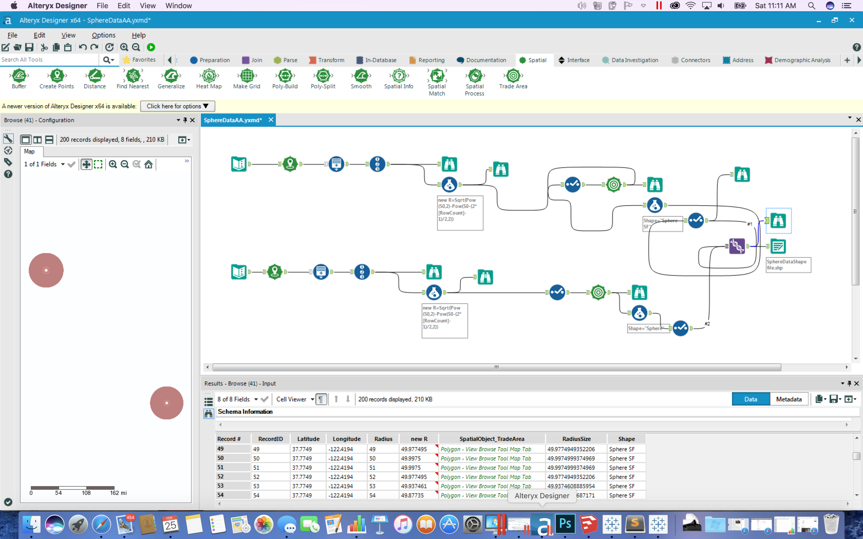Run the workflow with green play button
Image resolution: width=863 pixels, height=539 pixels.
point(151,47)
